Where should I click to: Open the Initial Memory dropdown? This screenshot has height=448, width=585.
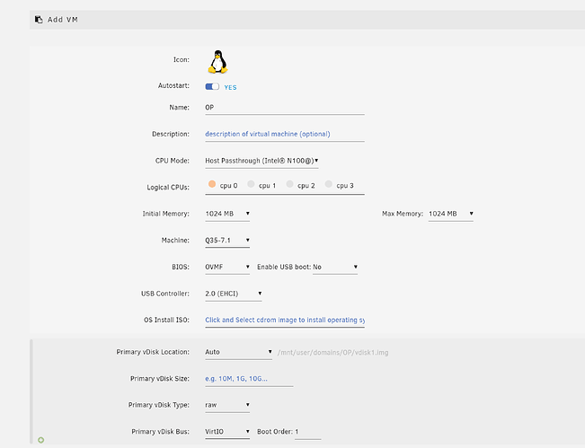(x=227, y=214)
